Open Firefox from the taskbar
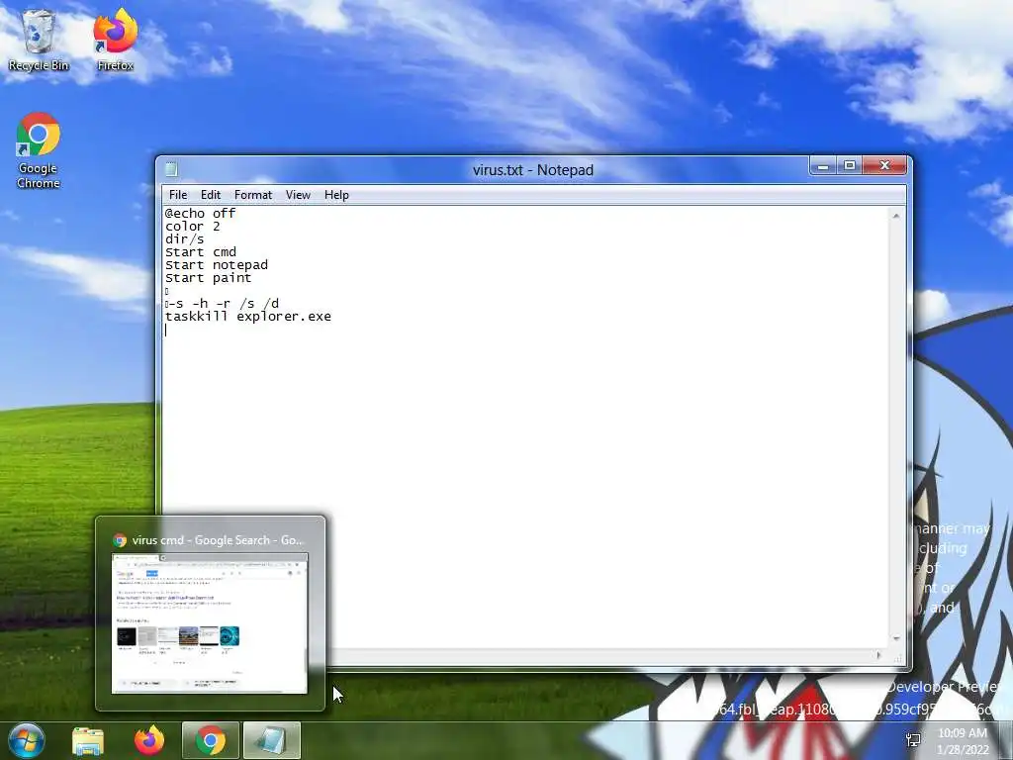Viewport: 1013px width, 760px height. pos(149,740)
